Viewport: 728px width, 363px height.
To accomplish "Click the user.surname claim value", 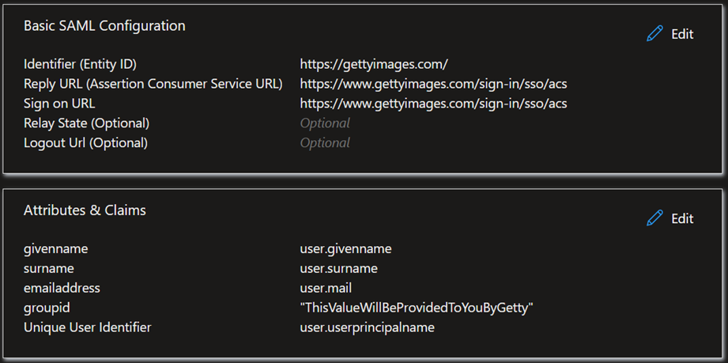I will tap(339, 269).
